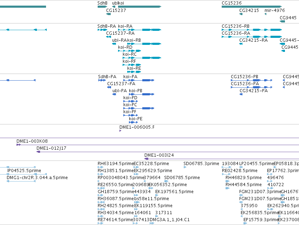Image resolution: width=299 pixels, height=225 pixels.
Task: Select the CG15237-PA protein label
Action: click(x=121, y=84)
